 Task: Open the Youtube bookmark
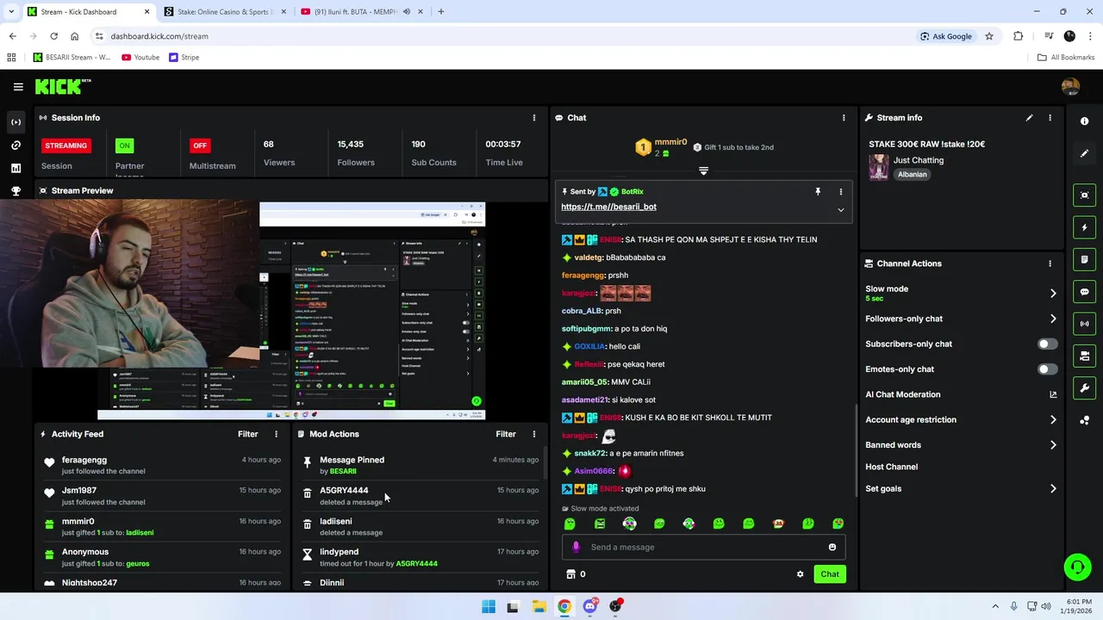(140, 58)
